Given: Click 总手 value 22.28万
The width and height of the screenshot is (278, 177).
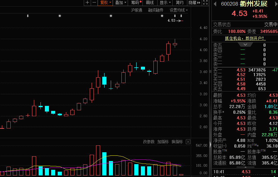Looking at the screenshot, I should 237,107.
